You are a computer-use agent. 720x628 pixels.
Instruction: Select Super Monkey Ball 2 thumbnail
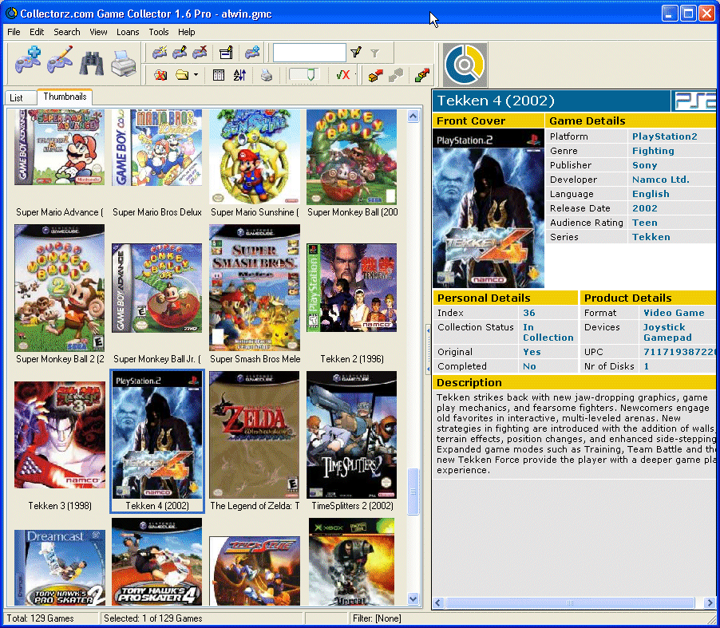[x=59, y=288]
